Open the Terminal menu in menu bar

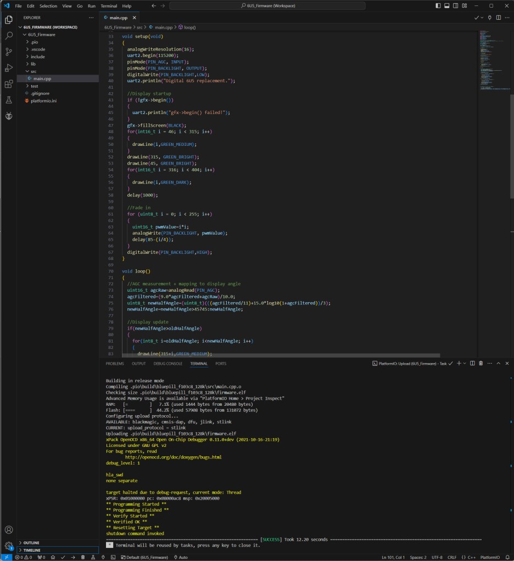108,6
